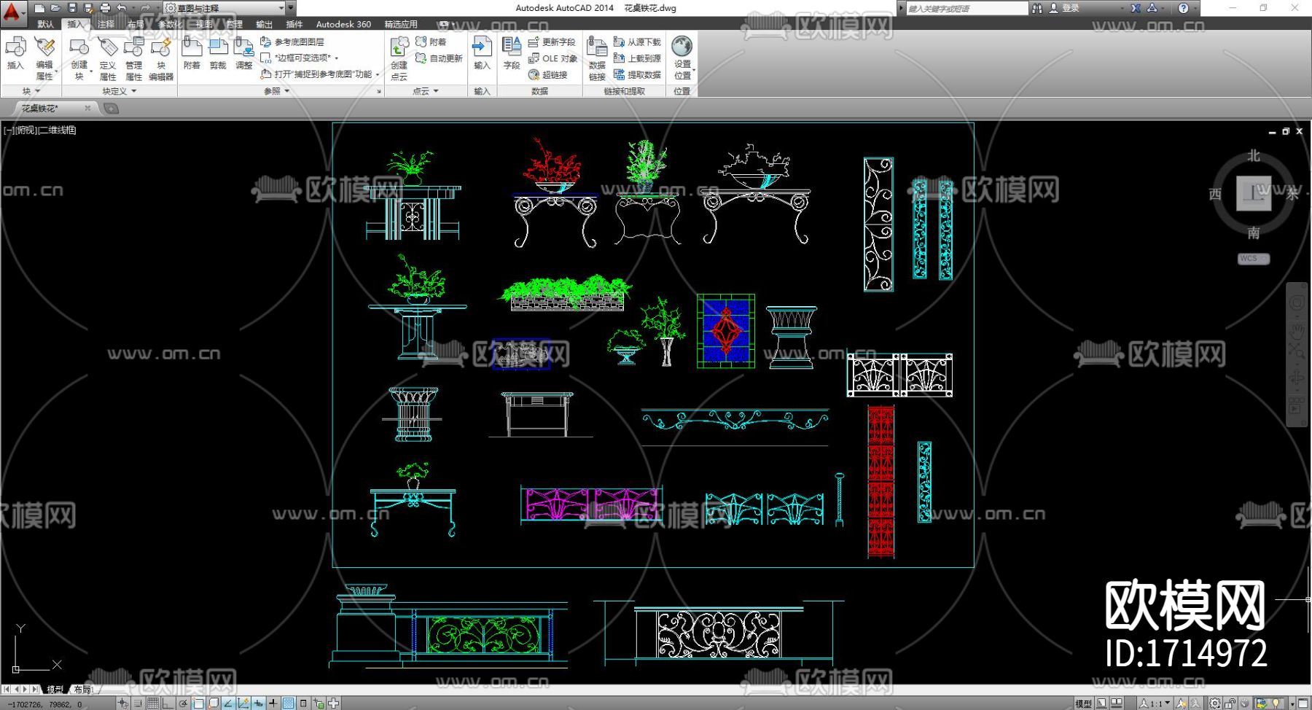Viewport: 1312px width, 710px height.
Task: Open the frame options (边框可变选项) dropdown
Action: pyautogui.click(x=300, y=58)
